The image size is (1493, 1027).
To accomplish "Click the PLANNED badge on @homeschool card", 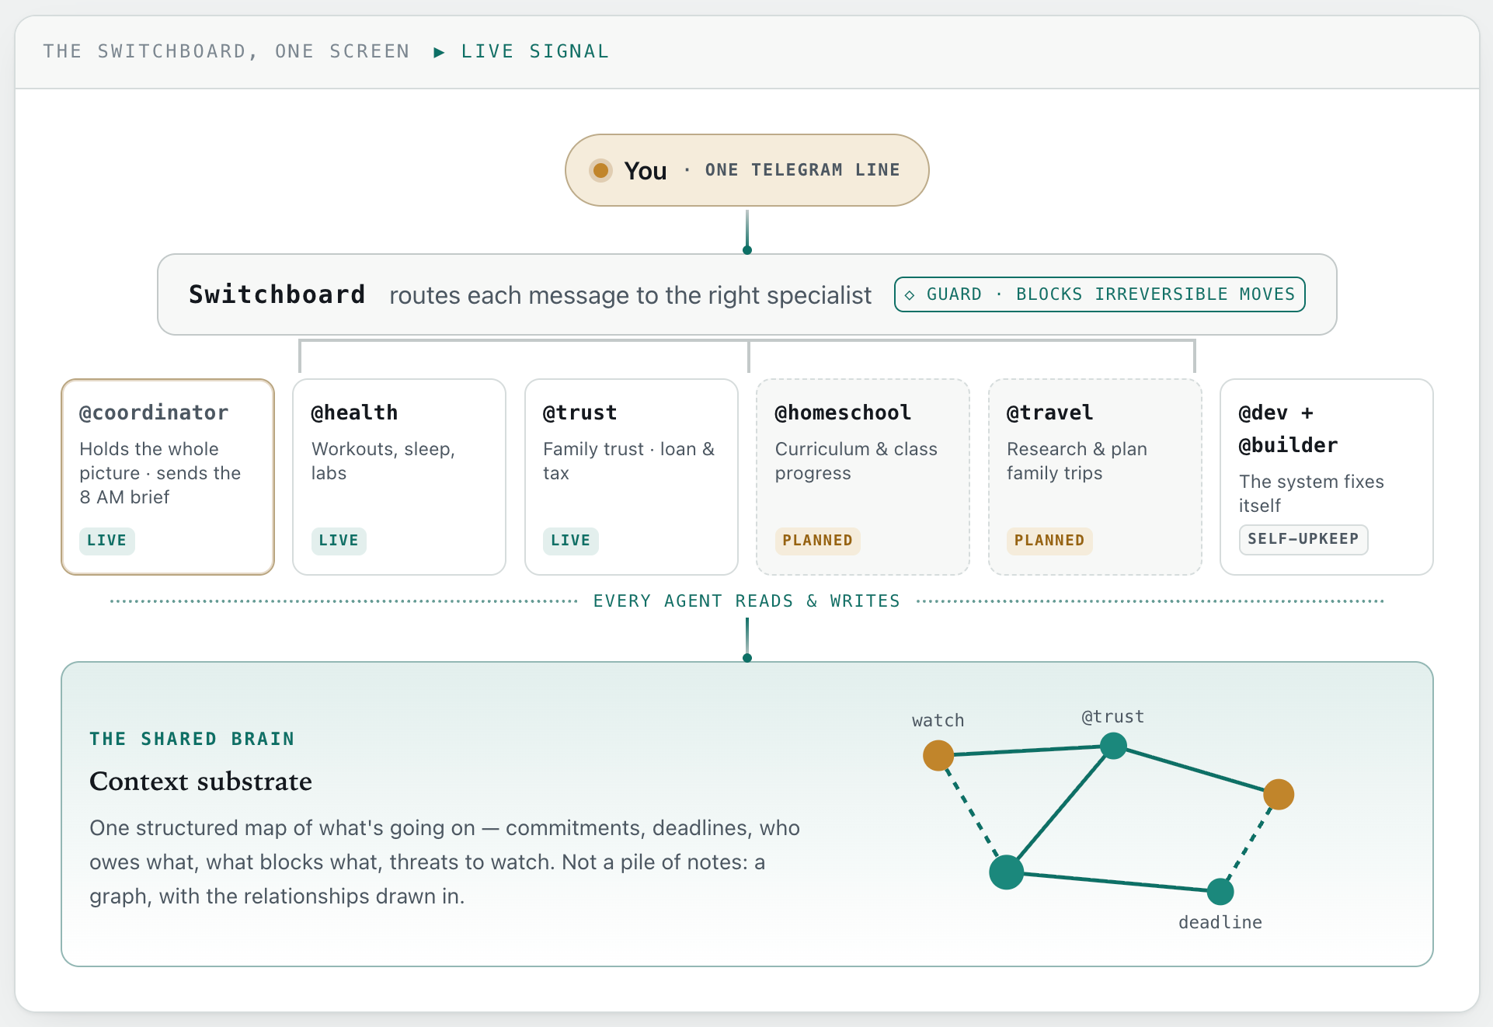I will pyautogui.click(x=817, y=541).
